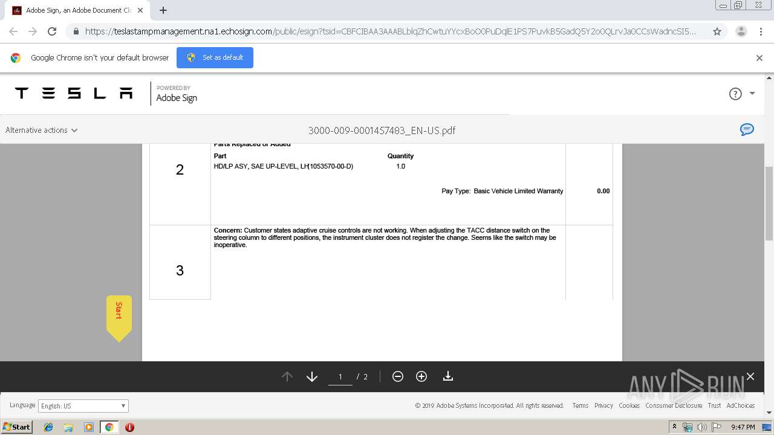Open the media player taskbar icon
The image size is (774, 435).
pos(89,427)
